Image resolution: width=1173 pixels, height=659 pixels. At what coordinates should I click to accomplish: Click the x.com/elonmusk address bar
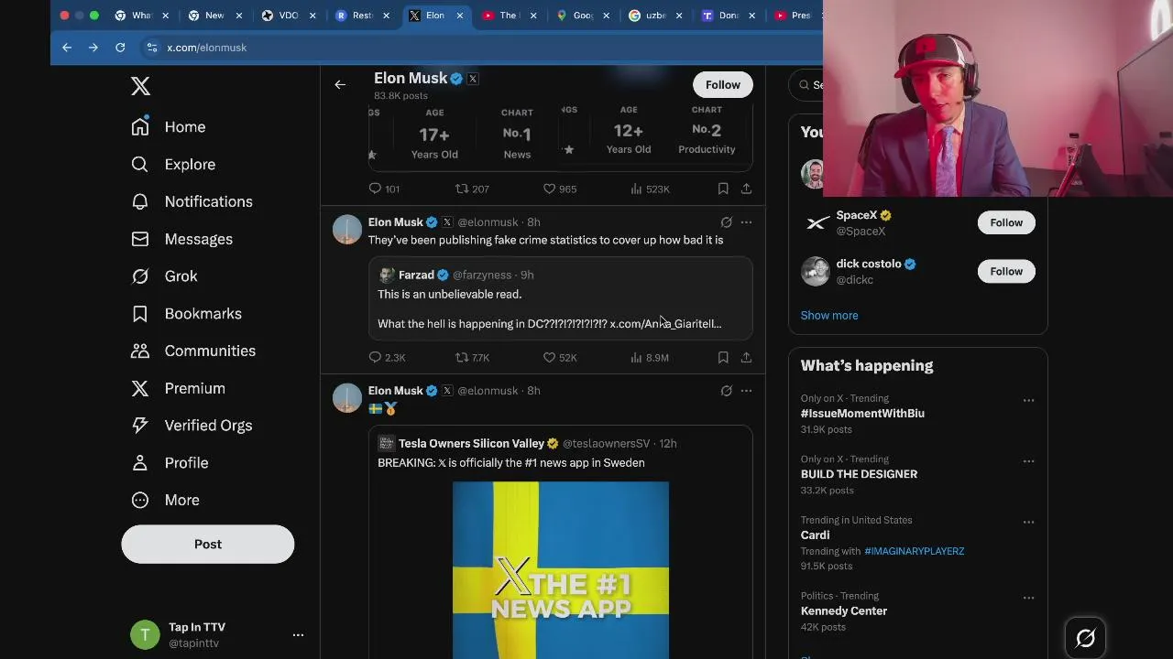point(207,48)
